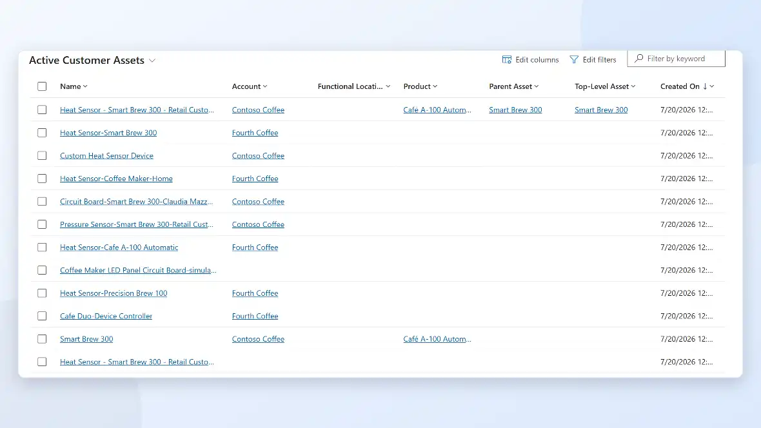Click the search magnifier icon

click(638, 58)
